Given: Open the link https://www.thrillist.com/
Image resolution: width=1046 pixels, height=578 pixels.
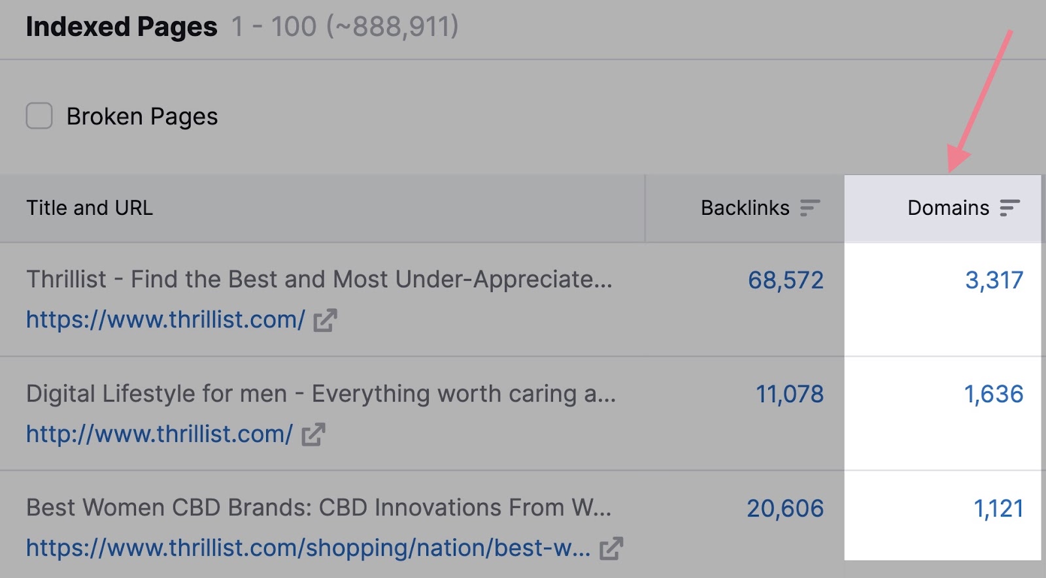Looking at the screenshot, I should click(165, 319).
